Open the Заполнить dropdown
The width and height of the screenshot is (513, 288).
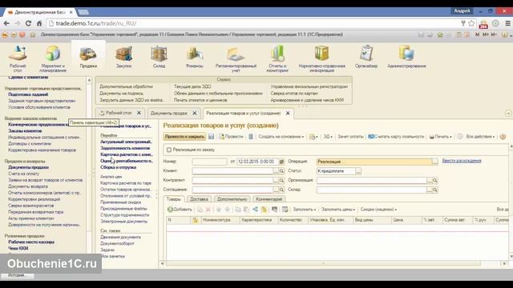(304, 210)
